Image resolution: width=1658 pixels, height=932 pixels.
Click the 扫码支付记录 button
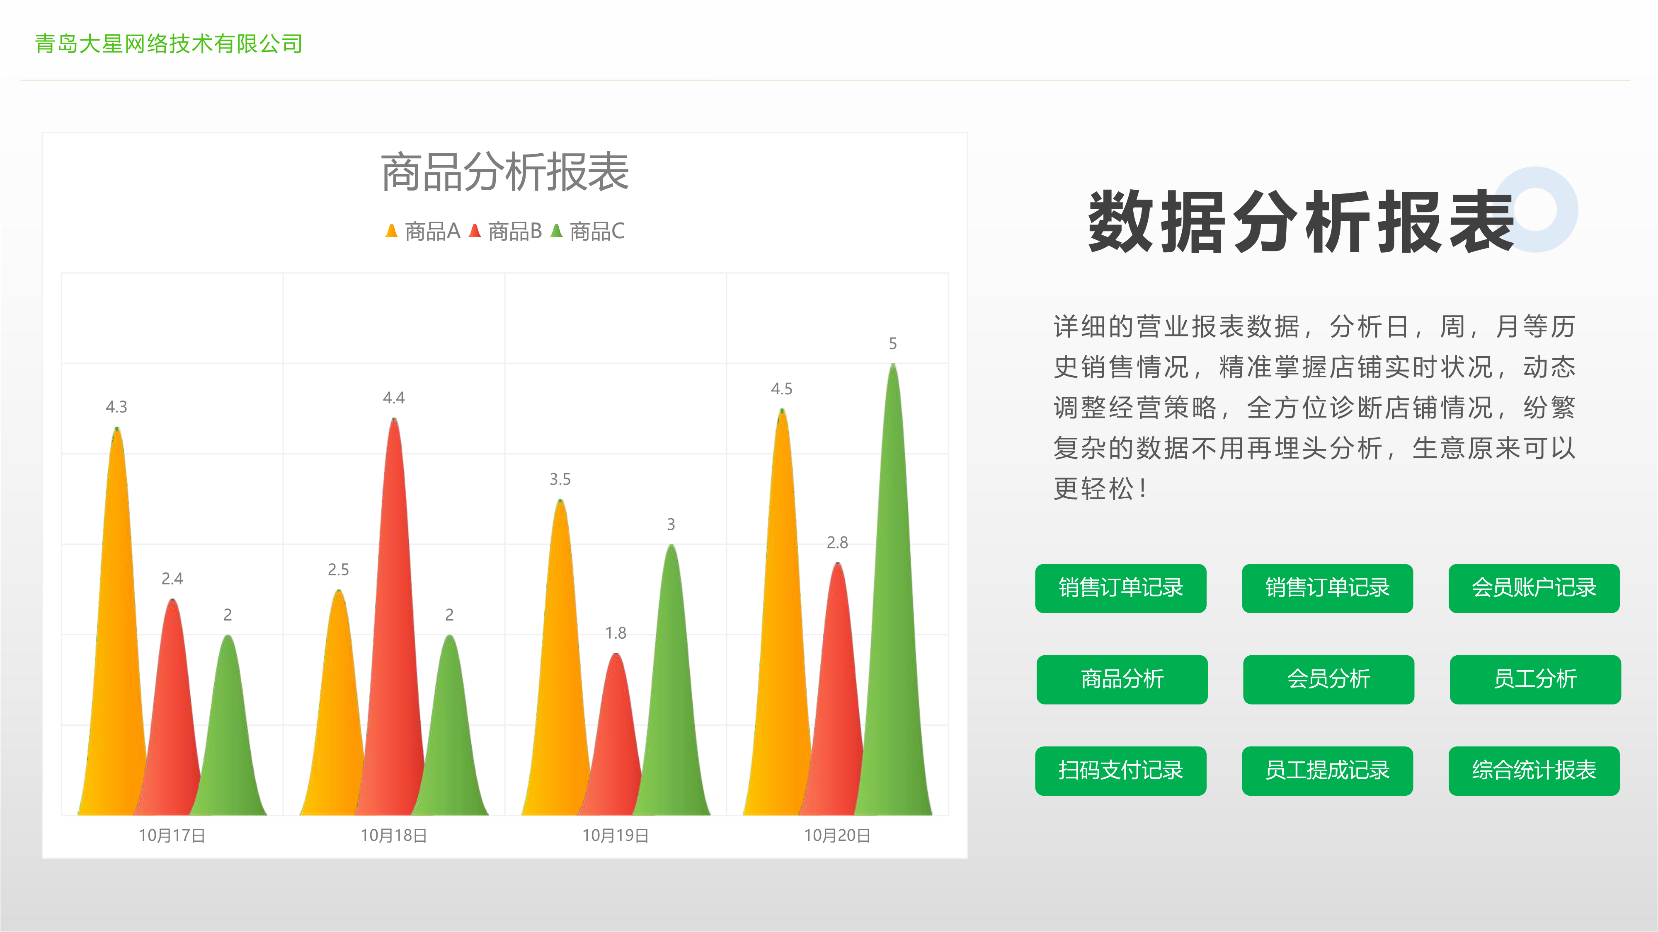pyautogui.click(x=1120, y=770)
